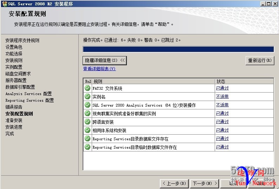Viewport: 279px width, 189px height.
Task: Minimize the setup window
Action: click(x=263, y=4)
